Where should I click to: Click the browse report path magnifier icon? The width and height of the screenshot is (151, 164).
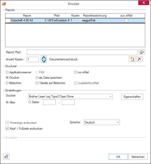[x=142, y=52]
